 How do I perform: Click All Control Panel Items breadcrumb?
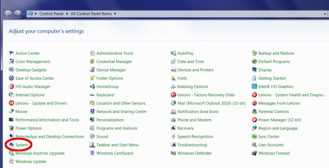(91, 14)
